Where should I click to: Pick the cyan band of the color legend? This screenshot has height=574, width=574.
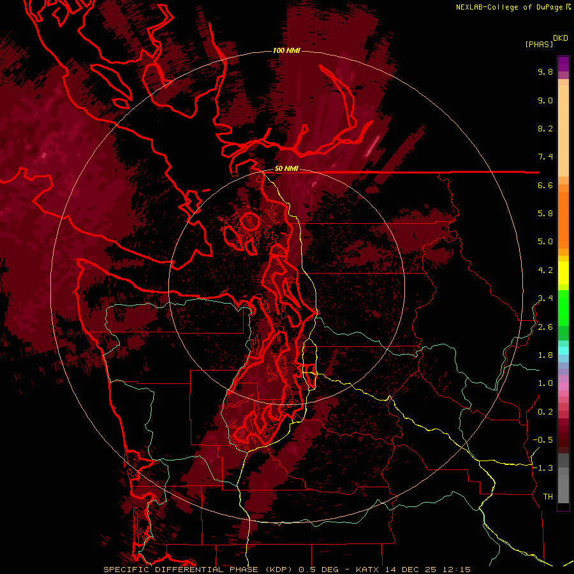(x=563, y=351)
